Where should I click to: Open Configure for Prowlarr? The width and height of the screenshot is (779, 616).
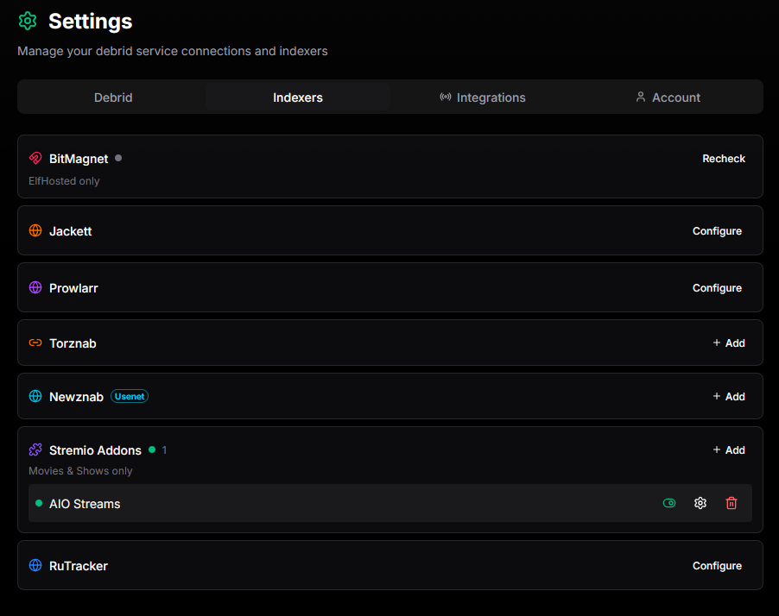(x=717, y=288)
